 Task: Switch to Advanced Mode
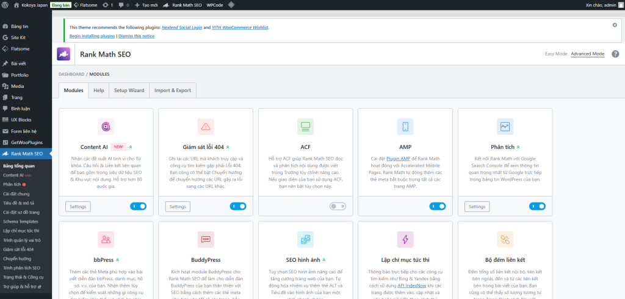[x=588, y=54]
